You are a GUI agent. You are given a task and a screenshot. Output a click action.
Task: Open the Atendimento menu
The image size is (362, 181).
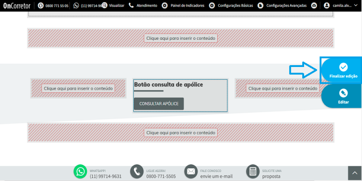coord(147,5)
